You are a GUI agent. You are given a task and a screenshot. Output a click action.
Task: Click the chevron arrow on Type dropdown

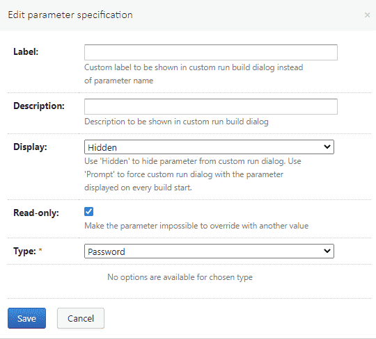[x=327, y=251]
